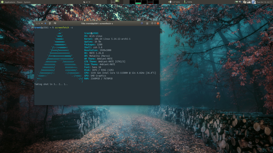
Task: Add terminal down icon in Tilix
Action: pyautogui.click(x=55, y=23)
